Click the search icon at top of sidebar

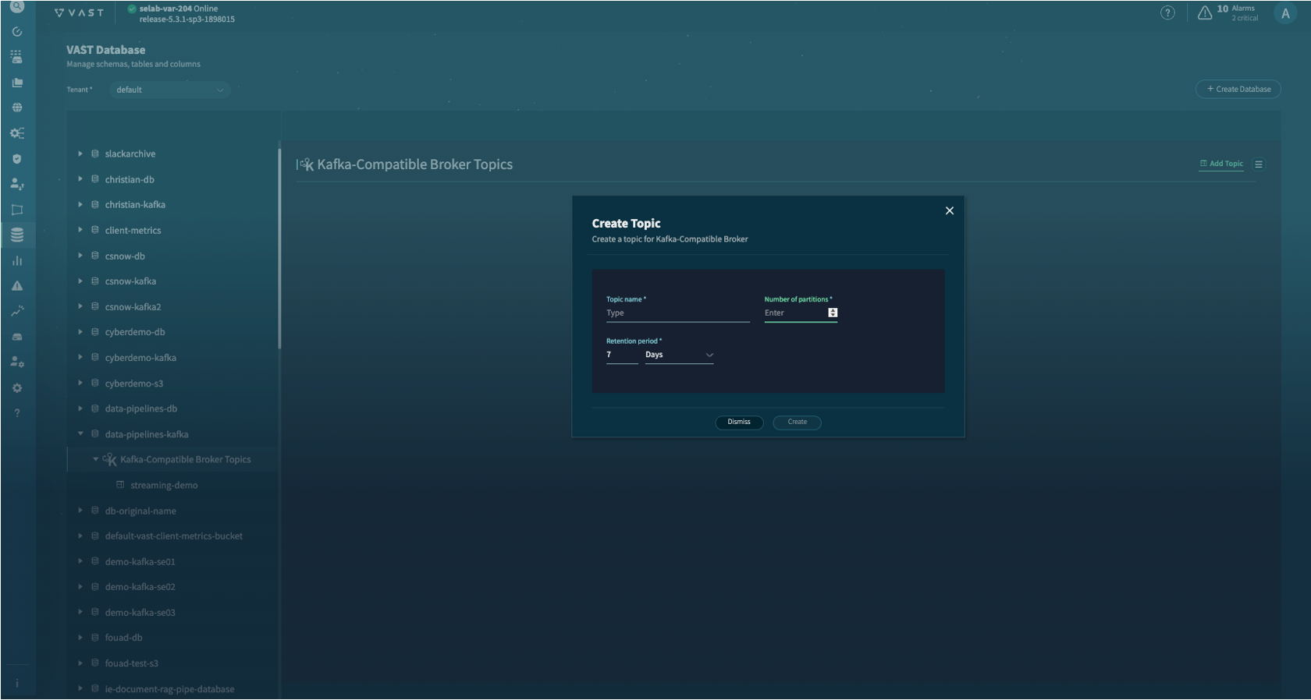coord(17,7)
